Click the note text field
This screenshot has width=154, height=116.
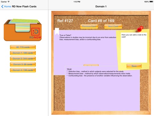pyautogui.click(x=134, y=48)
